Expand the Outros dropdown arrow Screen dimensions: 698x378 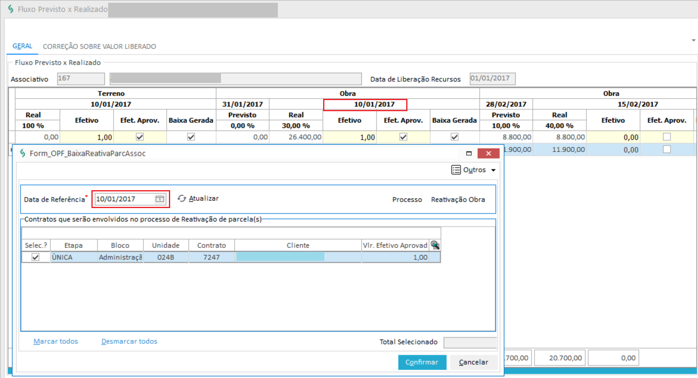coord(493,170)
